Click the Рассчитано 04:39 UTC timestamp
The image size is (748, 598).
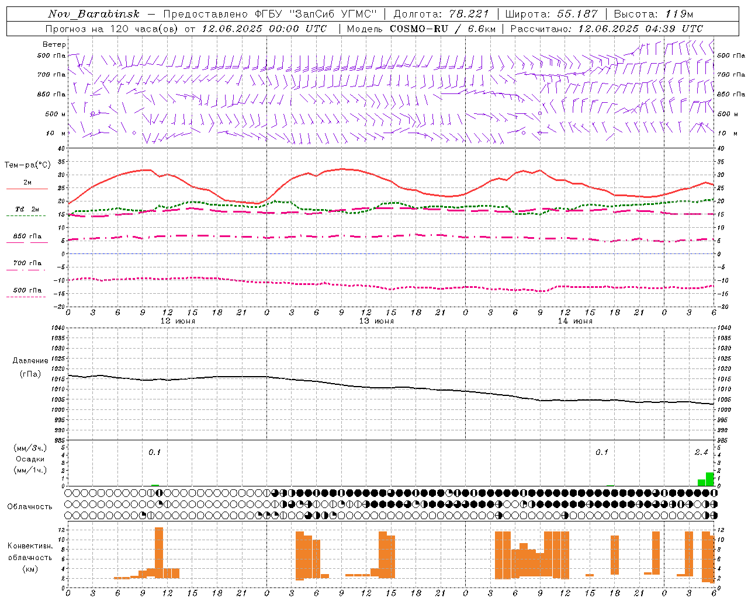pos(607,29)
